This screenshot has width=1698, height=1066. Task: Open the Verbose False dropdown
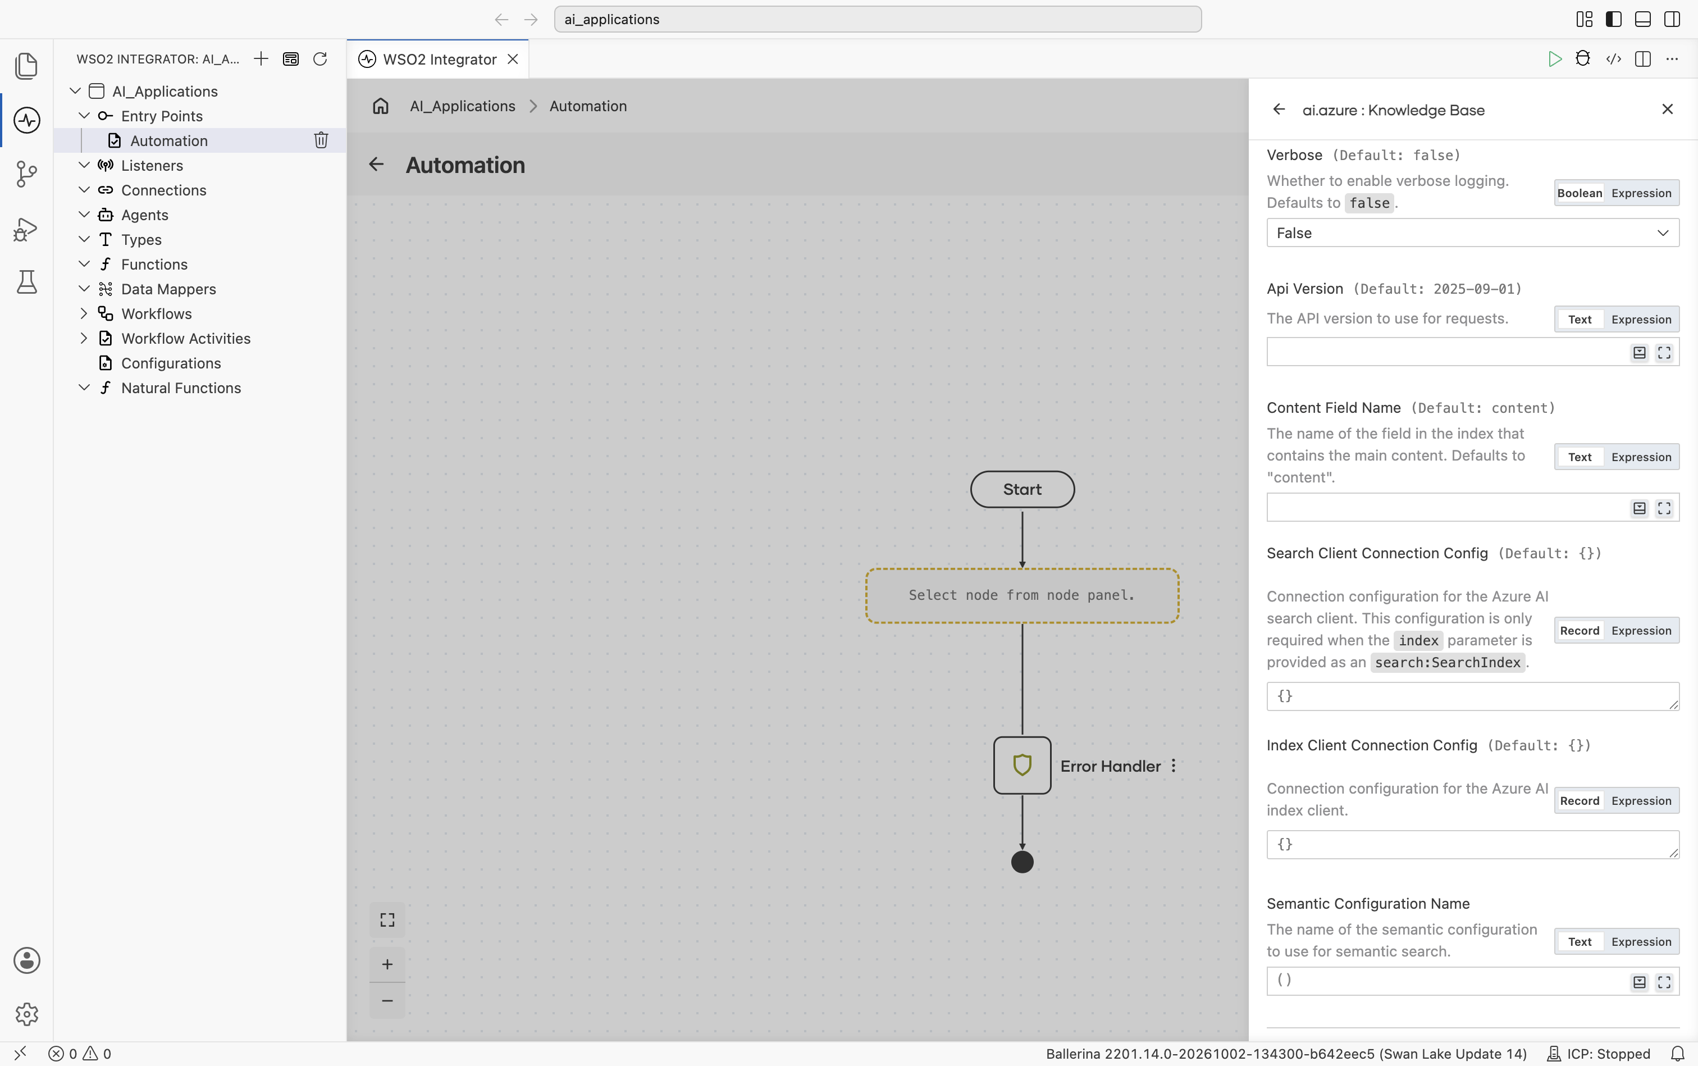click(x=1472, y=233)
